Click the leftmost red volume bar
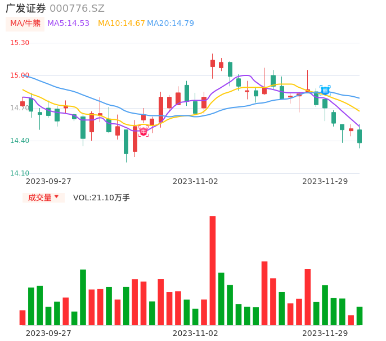 point(23,317)
